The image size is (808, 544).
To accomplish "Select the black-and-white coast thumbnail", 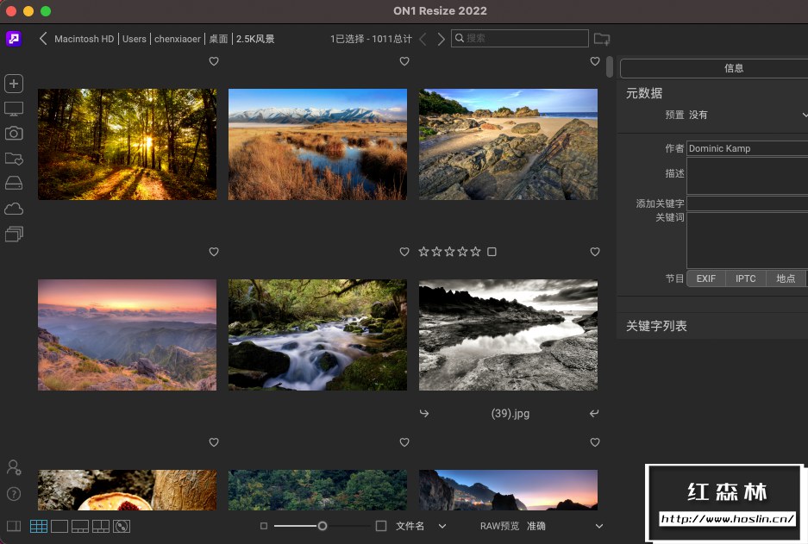I will (x=508, y=335).
